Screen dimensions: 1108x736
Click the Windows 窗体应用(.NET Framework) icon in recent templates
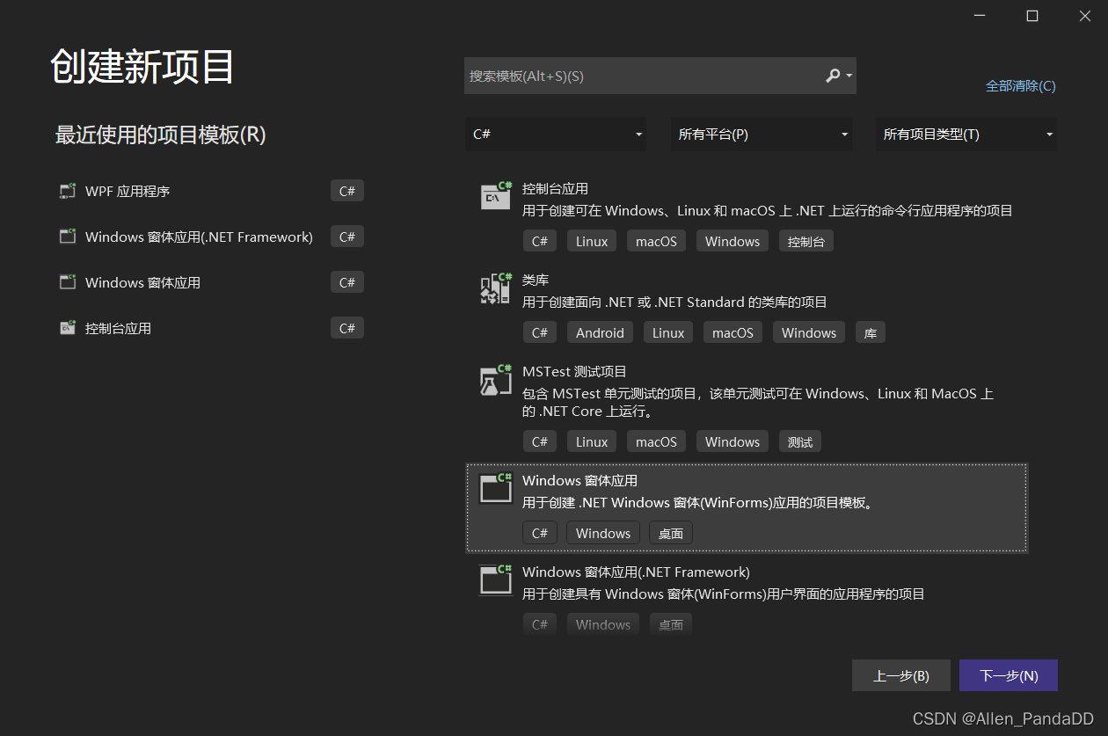(68, 237)
